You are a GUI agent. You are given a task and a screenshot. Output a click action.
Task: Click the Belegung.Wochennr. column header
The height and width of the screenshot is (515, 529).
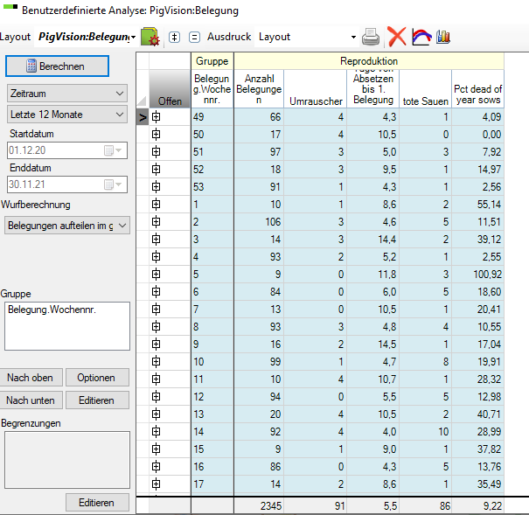pos(212,88)
